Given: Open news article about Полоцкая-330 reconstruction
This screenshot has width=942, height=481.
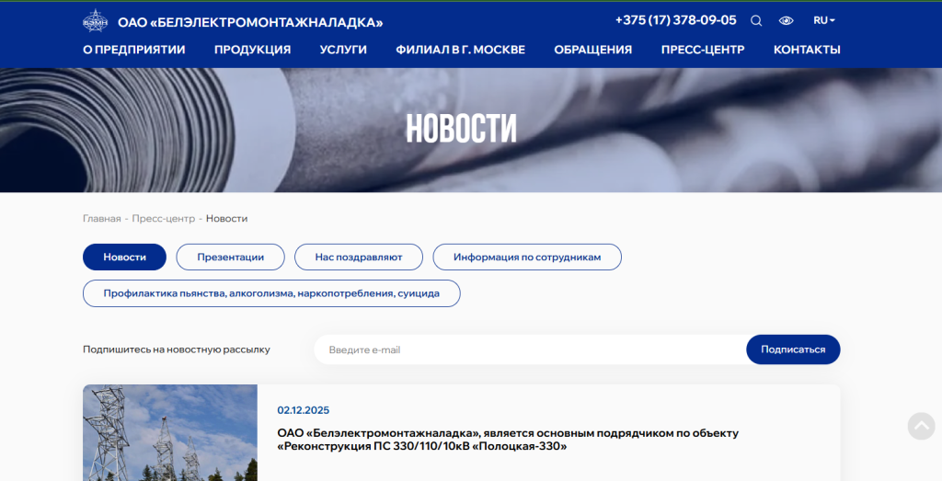Looking at the screenshot, I should point(508,440).
